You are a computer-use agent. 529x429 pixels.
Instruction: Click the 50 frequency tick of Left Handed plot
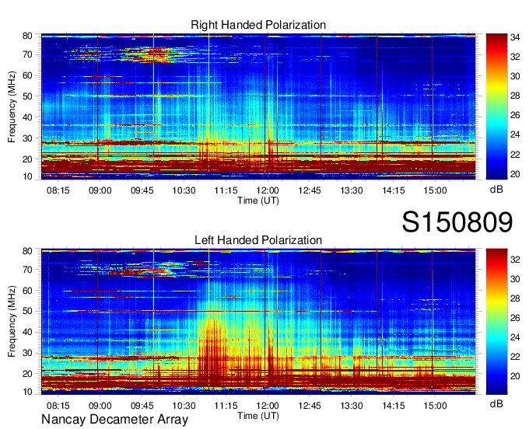click(x=27, y=312)
